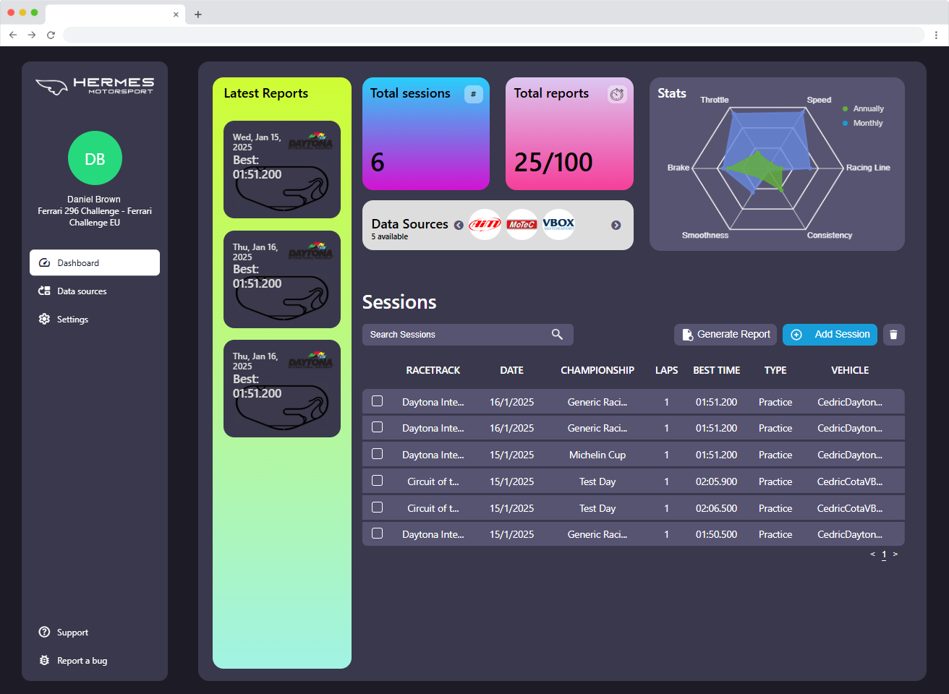Image resolution: width=949 pixels, height=694 pixels.
Task: Click the Generate Report button
Action: (725, 335)
